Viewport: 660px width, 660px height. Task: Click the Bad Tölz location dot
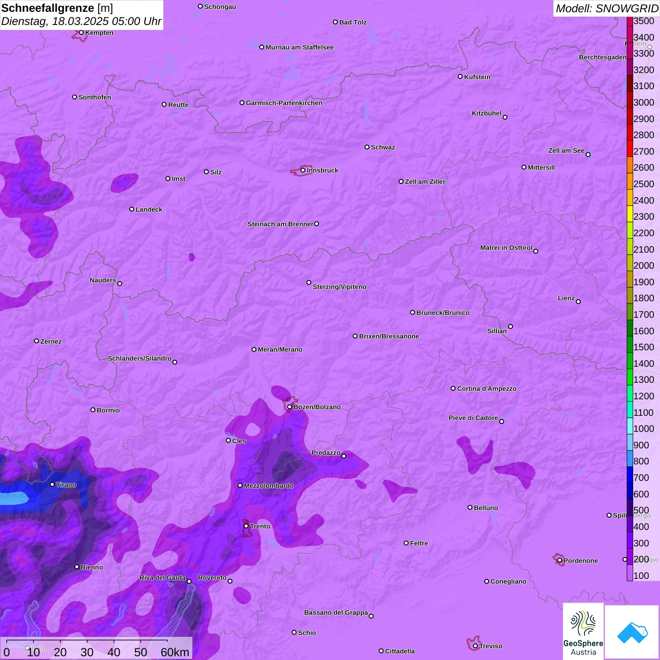(x=336, y=22)
